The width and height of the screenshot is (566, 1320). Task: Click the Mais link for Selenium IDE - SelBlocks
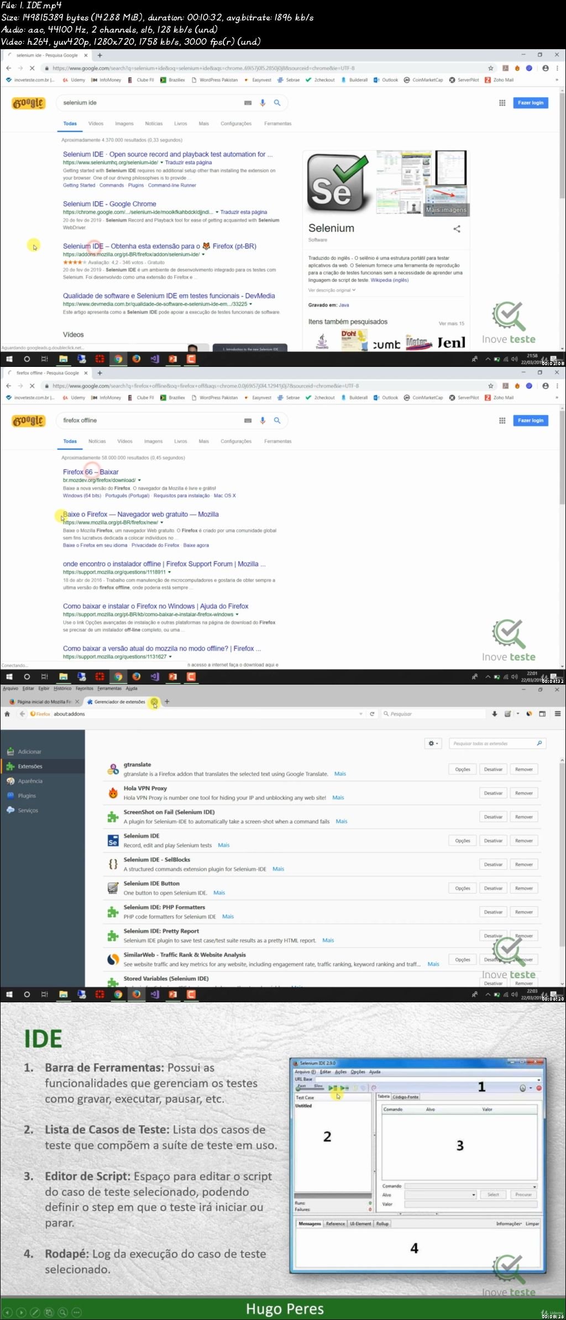click(x=278, y=869)
